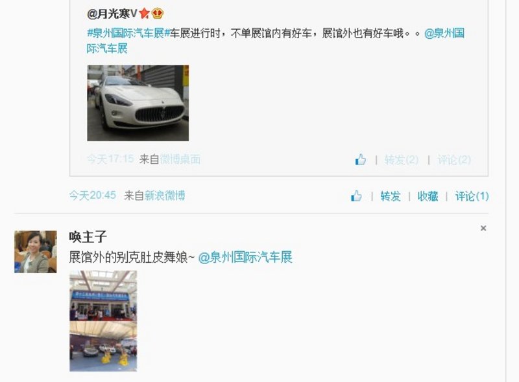The height and width of the screenshot is (382, 519).
Task: Close the 唤主子 post with the x
Action: tap(483, 228)
